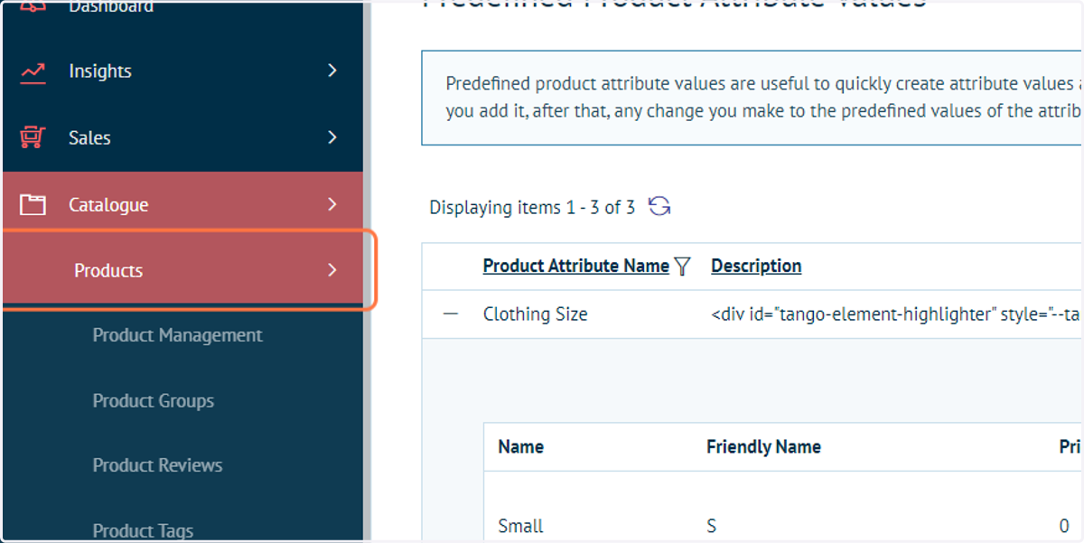The height and width of the screenshot is (543, 1084).
Task: Click the Insights chart icon
Action: 33,71
